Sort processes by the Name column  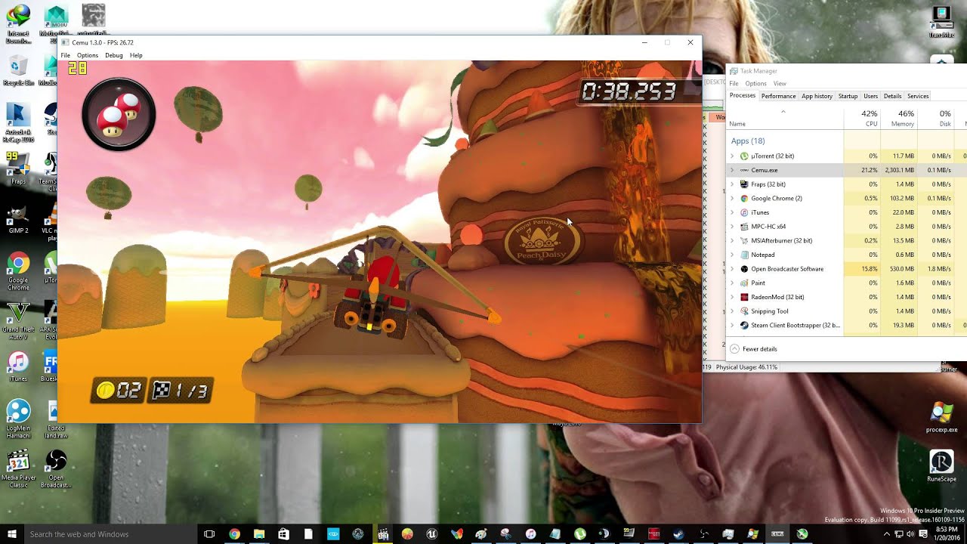click(x=785, y=119)
